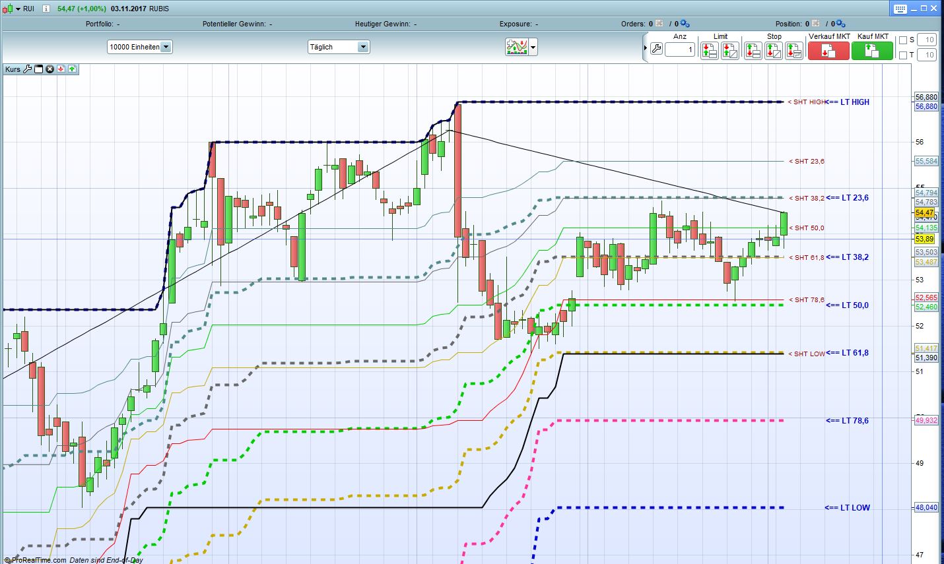
Task: Click second Limit order icon
Action: (729, 50)
